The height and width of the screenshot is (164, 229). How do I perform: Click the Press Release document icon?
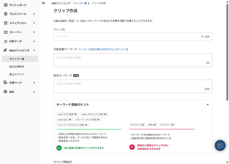point(5,14)
